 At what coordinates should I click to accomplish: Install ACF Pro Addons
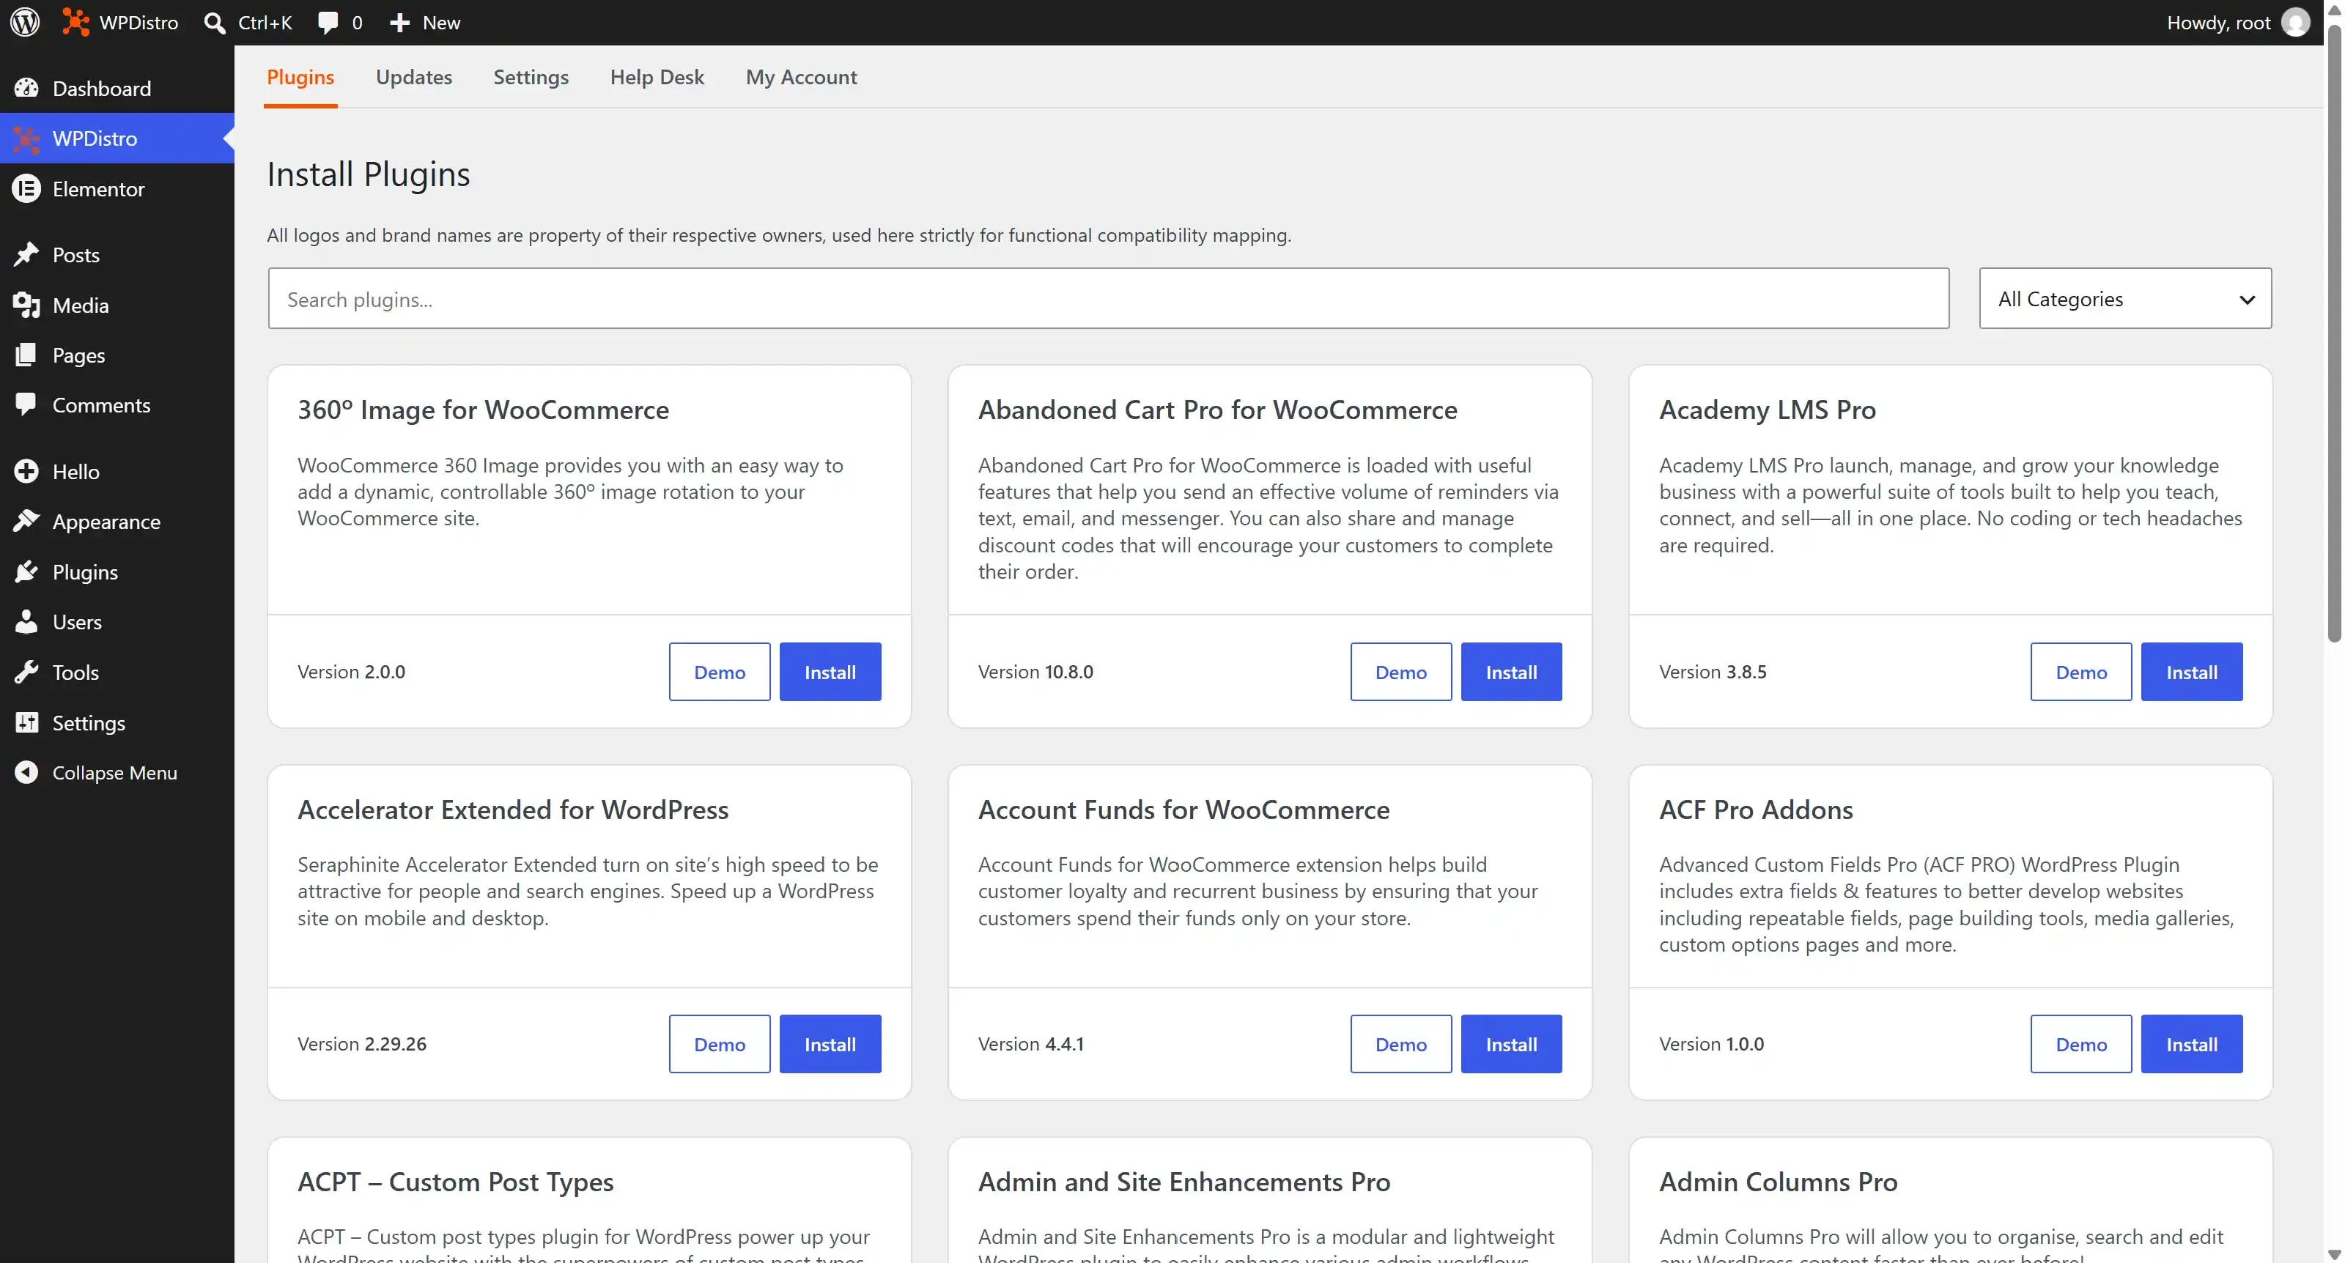click(2192, 1045)
